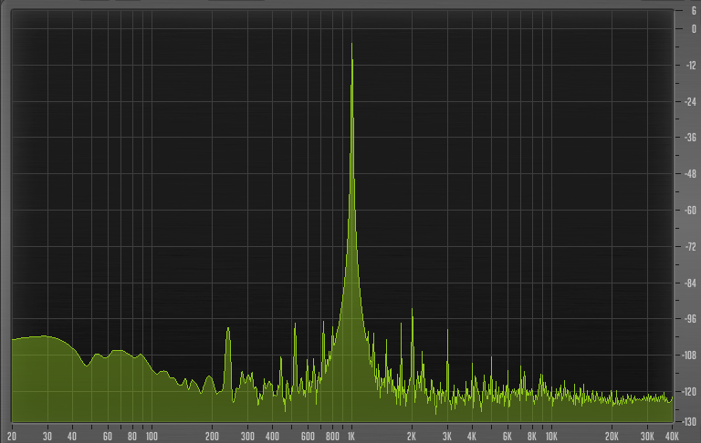The image size is (701, 443).
Task: Click the tip of the 1 kHz fundamental peak
Action: [351, 44]
